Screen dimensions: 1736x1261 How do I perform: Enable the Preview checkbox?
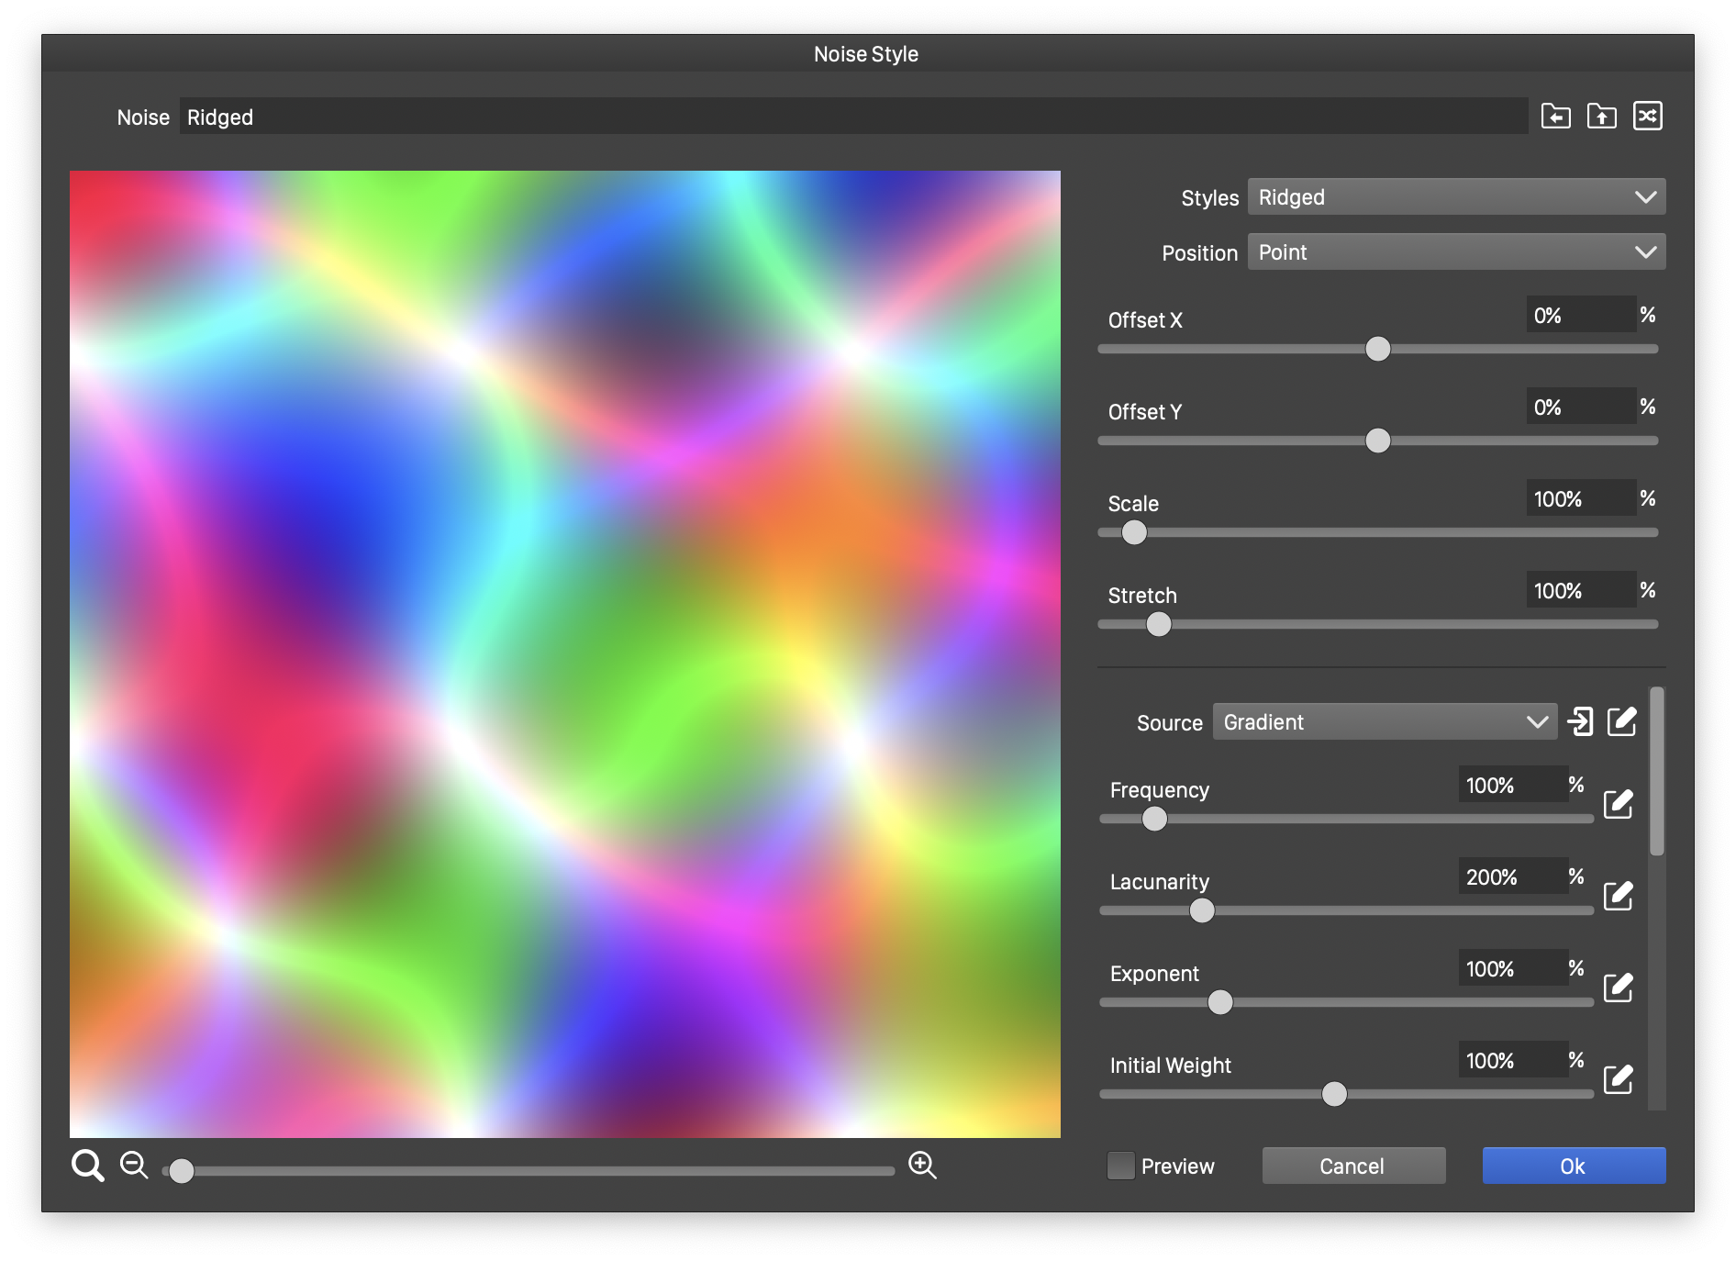1120,1166
